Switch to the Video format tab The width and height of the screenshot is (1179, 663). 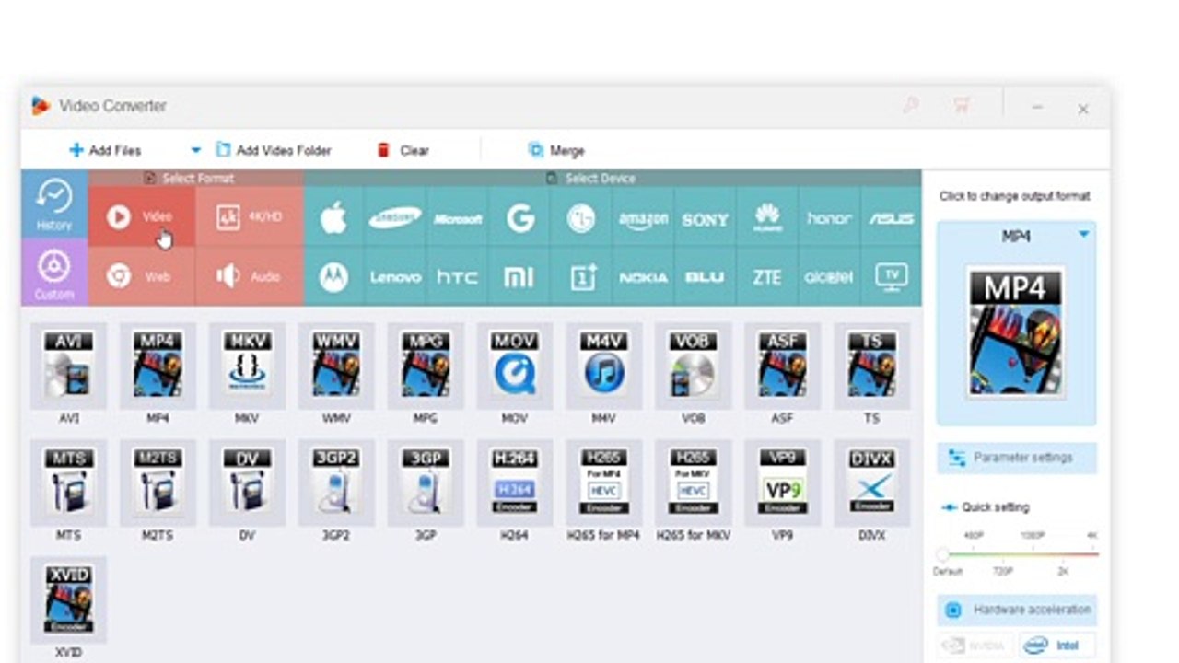(142, 217)
